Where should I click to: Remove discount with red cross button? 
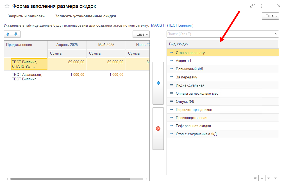click(158, 129)
